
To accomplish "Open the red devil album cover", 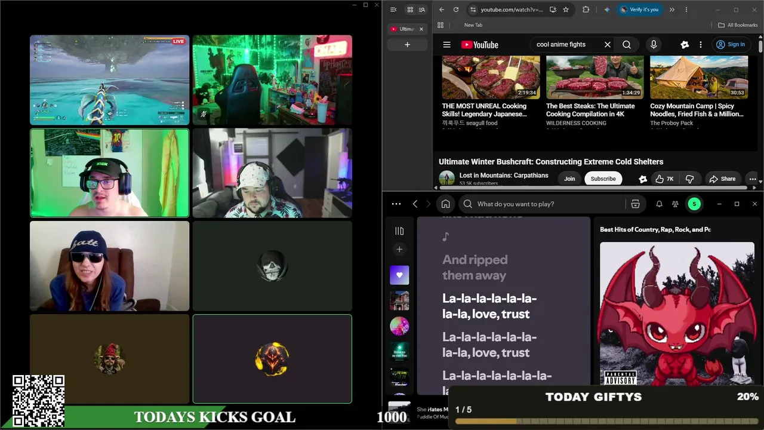I will (677, 314).
